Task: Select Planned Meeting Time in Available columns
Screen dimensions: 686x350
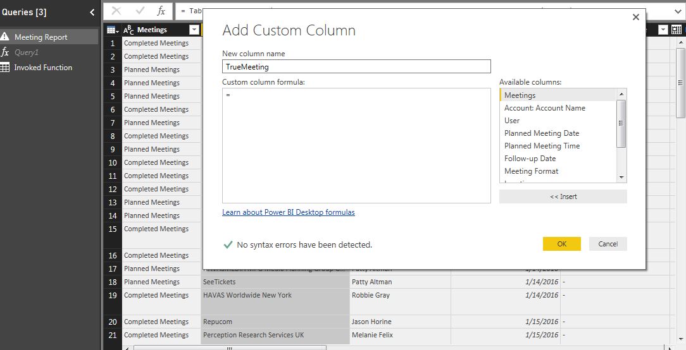Action: [x=558, y=146]
